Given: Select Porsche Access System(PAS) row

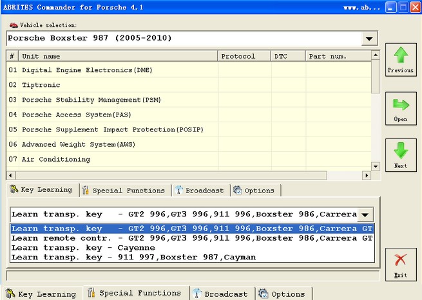Looking at the screenshot, I should [188, 115].
